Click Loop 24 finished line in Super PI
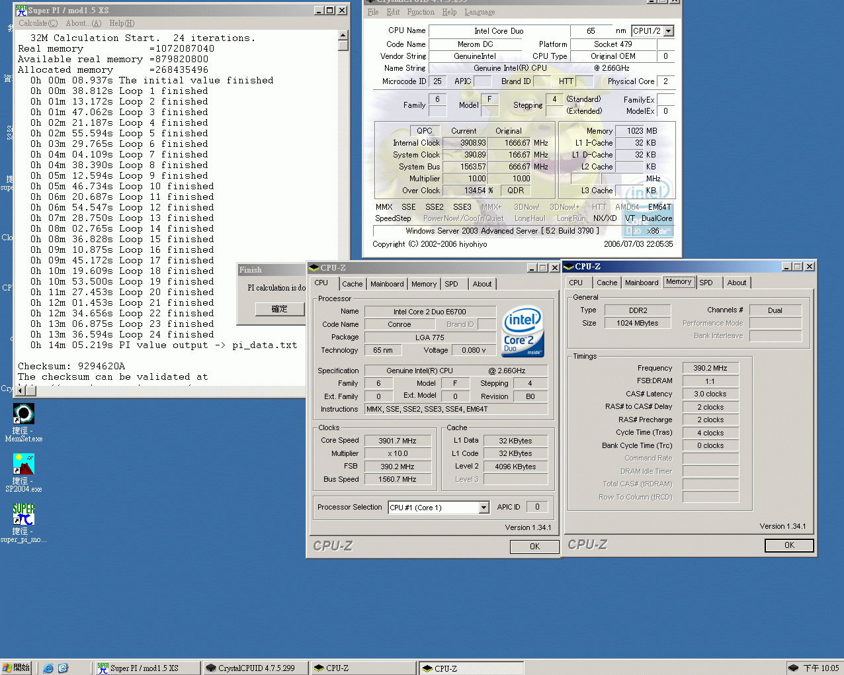Viewport: 844px width, 675px height. pyautogui.click(x=122, y=334)
